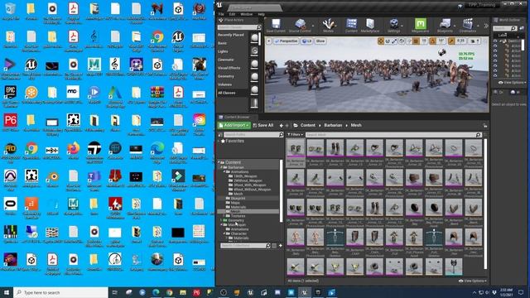530x298 pixels.
Task: Click the folder tree scrollbar
Action: point(281,191)
